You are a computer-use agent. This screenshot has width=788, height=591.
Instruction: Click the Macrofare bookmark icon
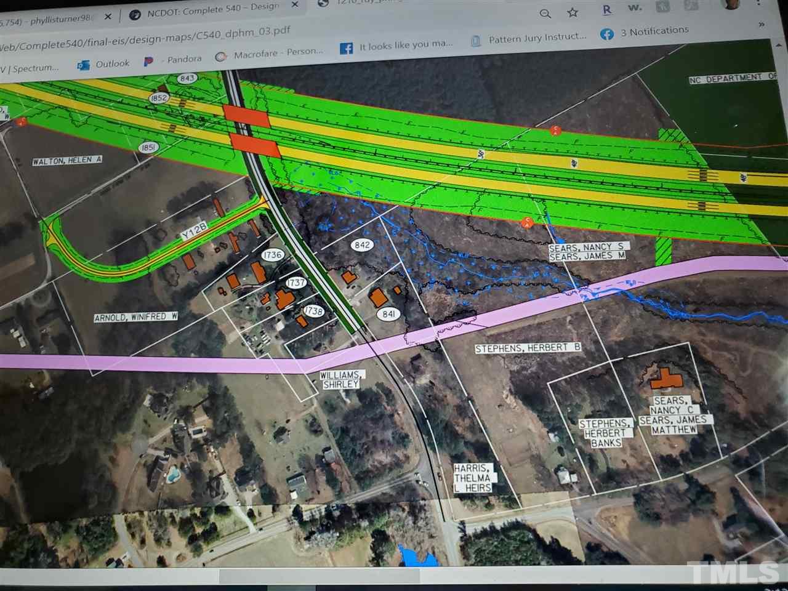(221, 57)
